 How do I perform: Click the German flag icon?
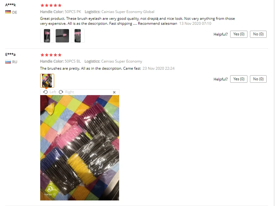pos(8,12)
